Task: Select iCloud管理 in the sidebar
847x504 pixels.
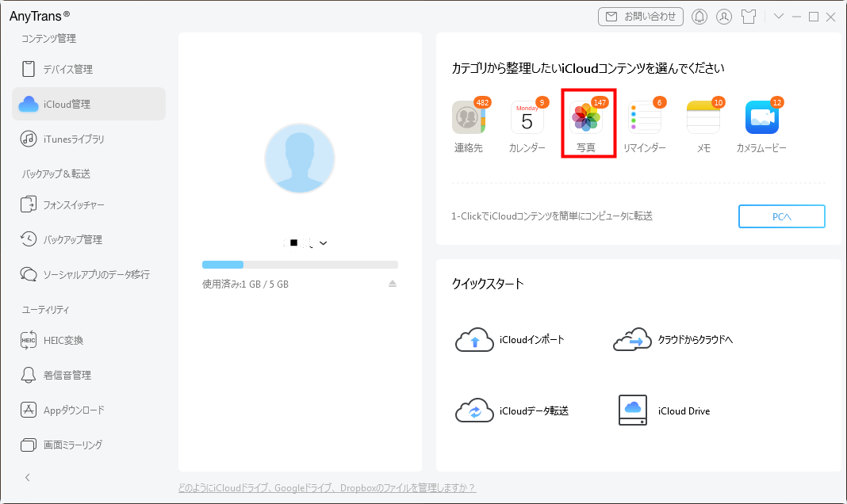Action: click(89, 104)
